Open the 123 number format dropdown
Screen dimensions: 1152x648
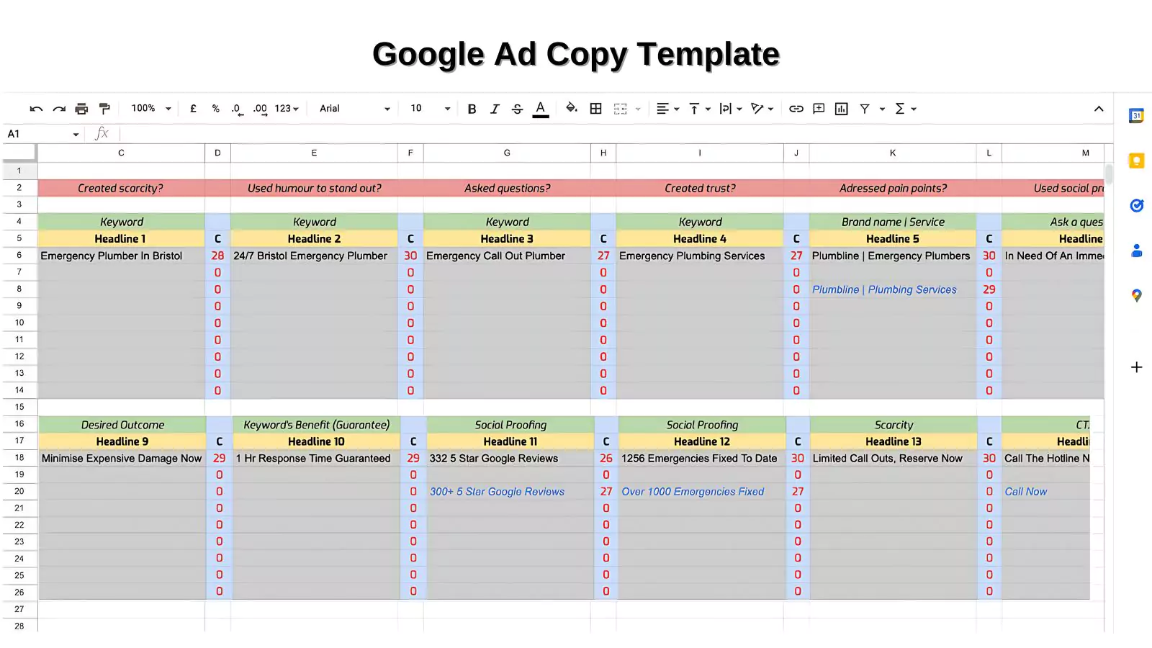pyautogui.click(x=287, y=109)
